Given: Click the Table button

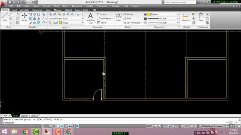Looking at the screenshot, I should [102, 22].
